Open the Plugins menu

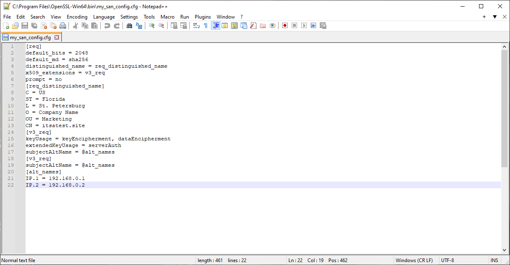(203, 17)
